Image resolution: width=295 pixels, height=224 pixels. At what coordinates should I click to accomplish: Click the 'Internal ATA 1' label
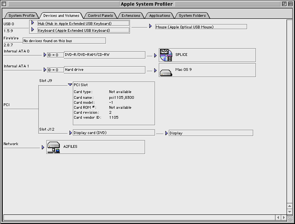point(16,66)
